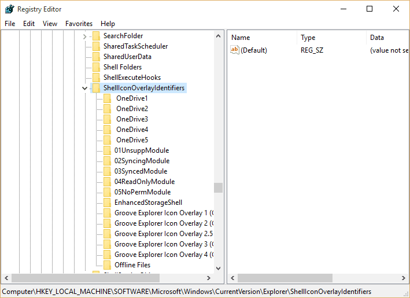Click the Registry Editor app icon in title bar
This screenshot has height=298, width=410.
[9, 9]
